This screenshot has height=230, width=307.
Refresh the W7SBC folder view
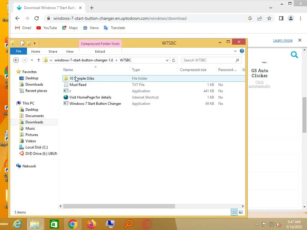coord(174,60)
